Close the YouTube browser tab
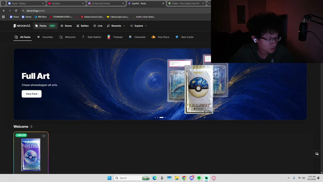Image resolution: width=323 pixels, height=182 pixels. 83,4
